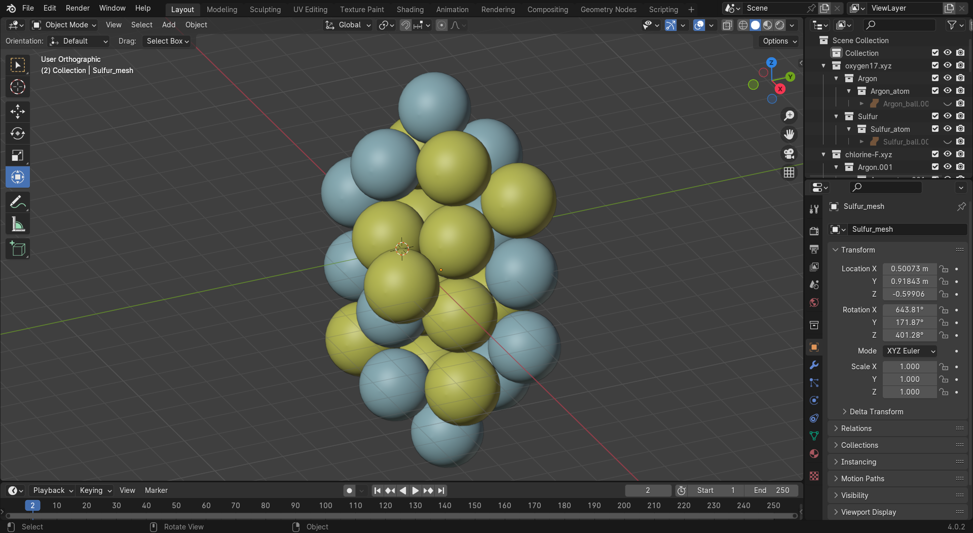Click the Options button in viewport header
Viewport: 973px width, 533px height.
[x=779, y=41]
